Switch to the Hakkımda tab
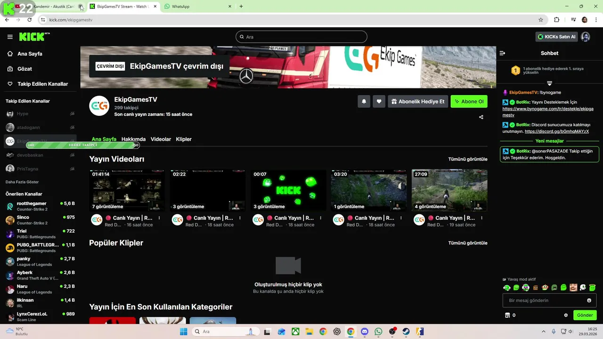 point(133,139)
